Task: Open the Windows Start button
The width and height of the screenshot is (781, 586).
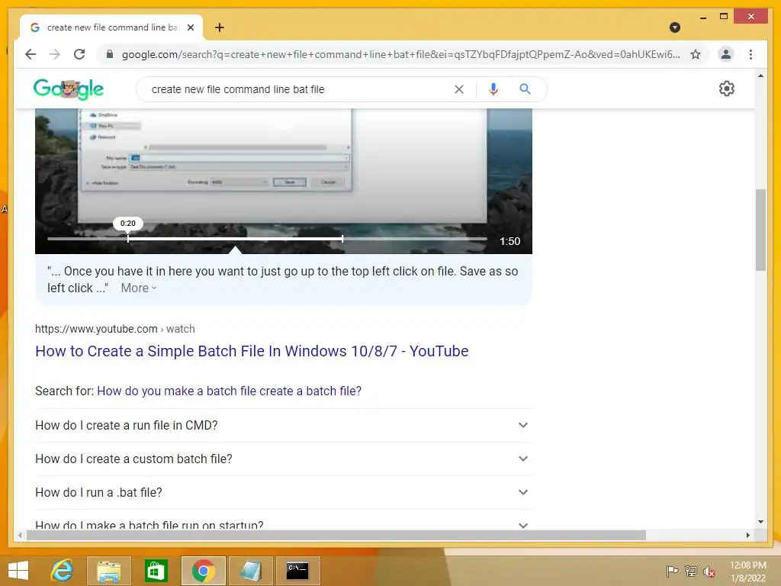Action: point(18,571)
